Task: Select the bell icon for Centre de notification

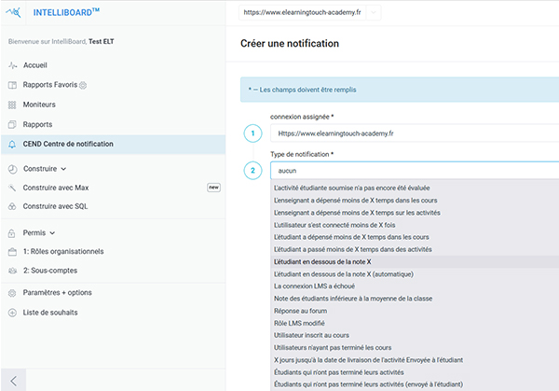Action: click(12, 144)
